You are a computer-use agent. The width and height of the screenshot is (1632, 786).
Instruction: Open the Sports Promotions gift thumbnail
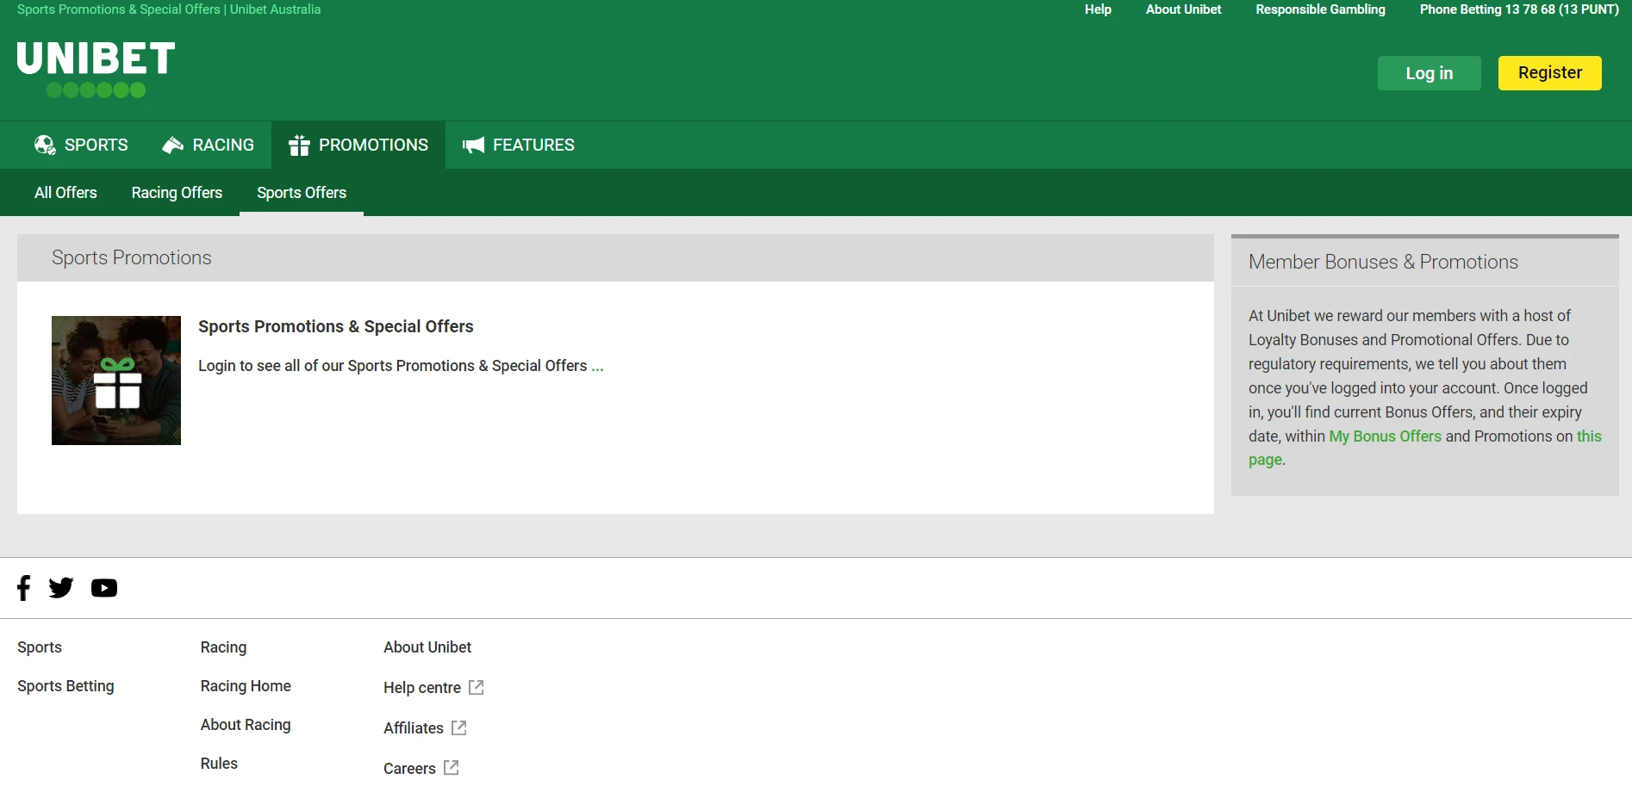tap(116, 381)
